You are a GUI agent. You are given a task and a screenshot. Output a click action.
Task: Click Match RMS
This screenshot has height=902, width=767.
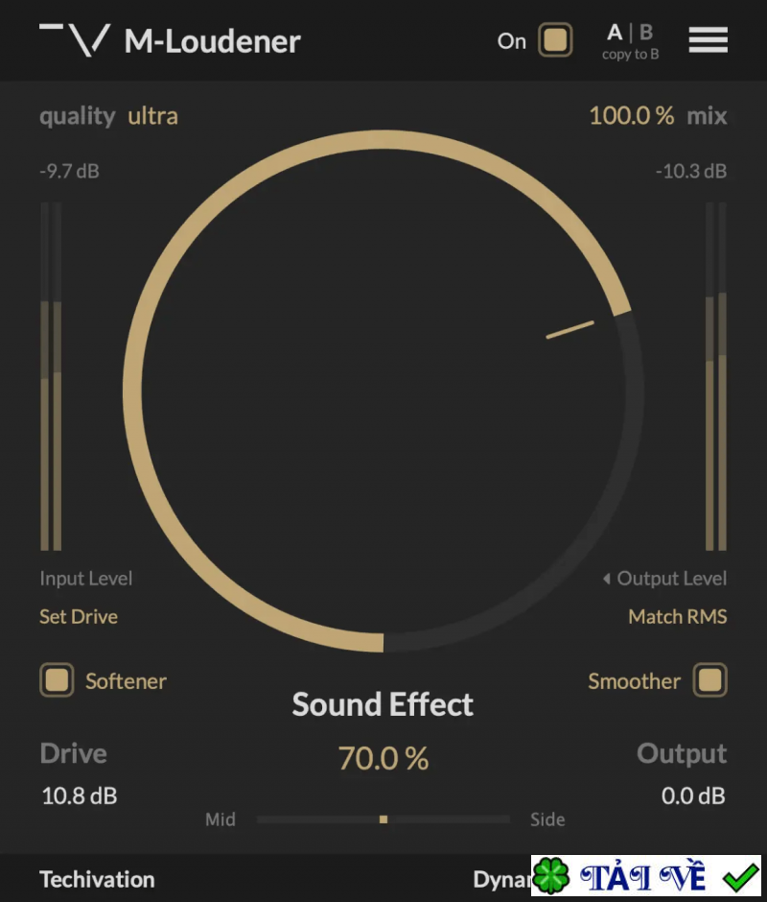[677, 617]
